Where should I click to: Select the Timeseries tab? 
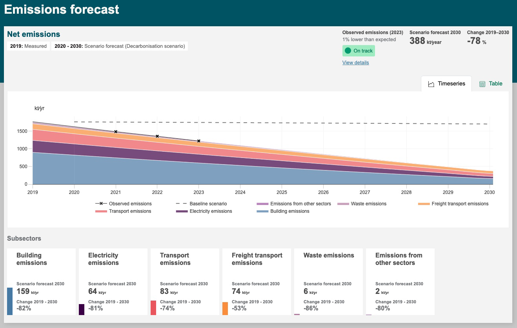tap(446, 83)
